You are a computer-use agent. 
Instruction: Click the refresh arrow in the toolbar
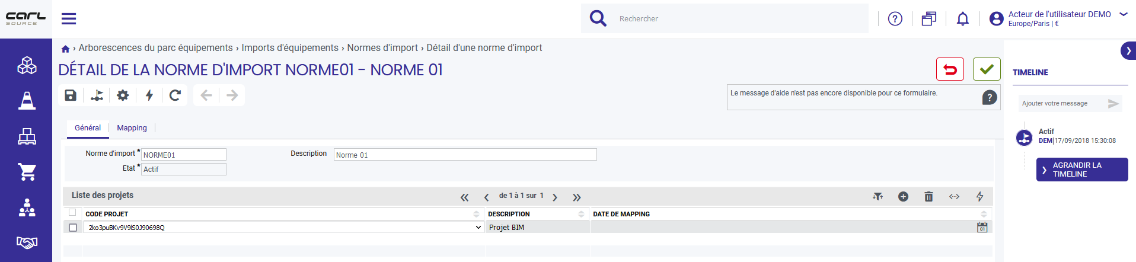(x=175, y=95)
